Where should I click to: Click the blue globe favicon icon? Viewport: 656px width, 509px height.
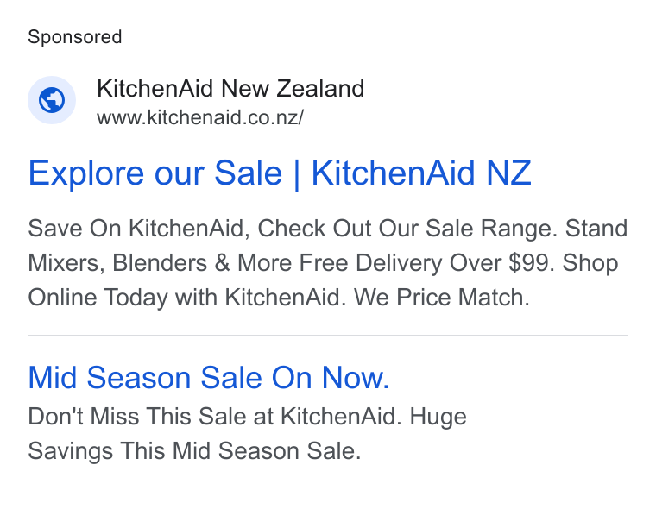52,100
